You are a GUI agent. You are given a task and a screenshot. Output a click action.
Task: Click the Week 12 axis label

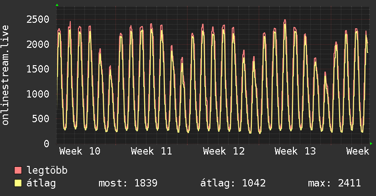tap(224, 151)
